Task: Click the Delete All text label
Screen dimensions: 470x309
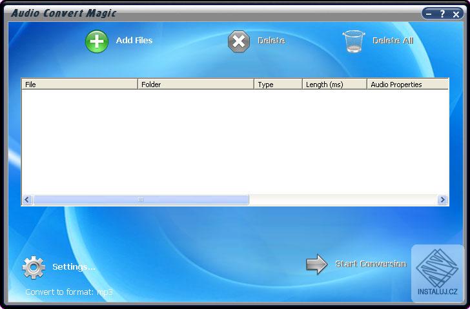Action: tap(393, 40)
